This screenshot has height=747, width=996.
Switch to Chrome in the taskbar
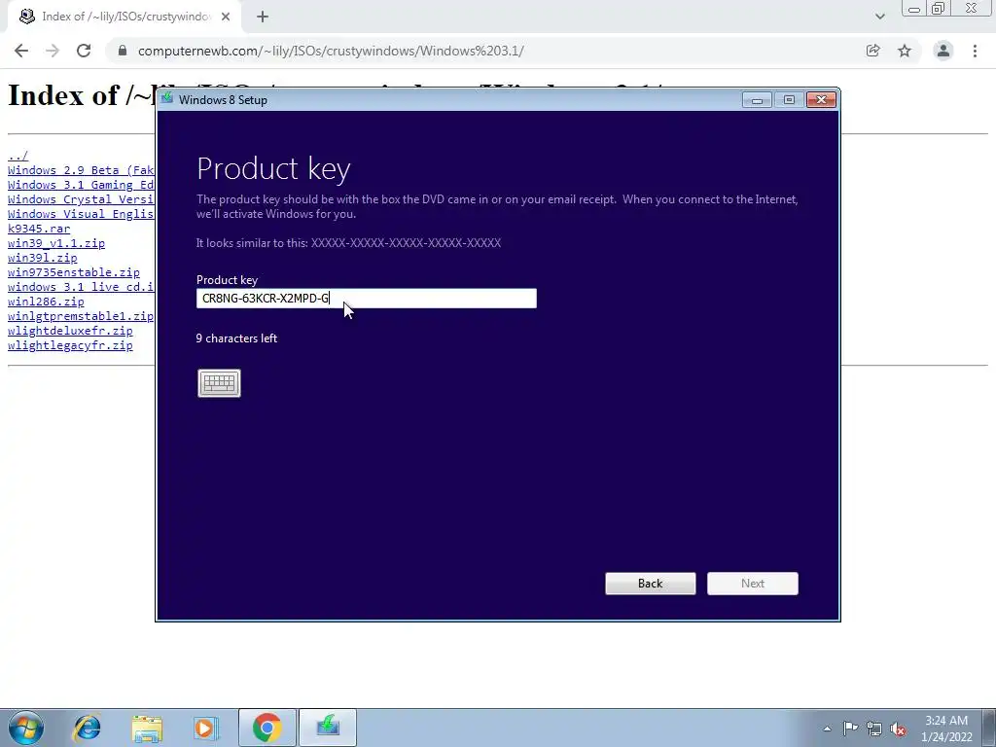click(x=267, y=728)
